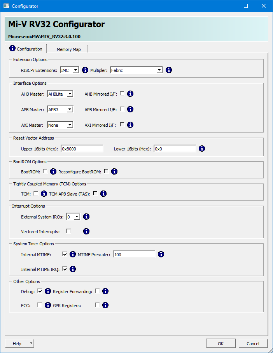Click info icon for Reset Vector Address
The image size is (273, 353).
pos(202,149)
